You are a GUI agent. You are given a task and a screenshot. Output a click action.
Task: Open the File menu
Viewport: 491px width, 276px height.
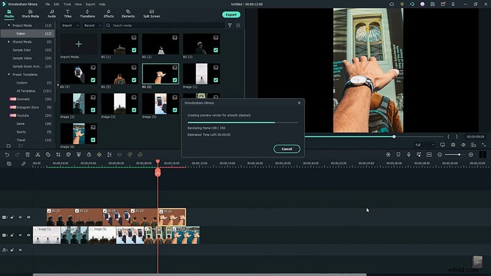pos(47,4)
